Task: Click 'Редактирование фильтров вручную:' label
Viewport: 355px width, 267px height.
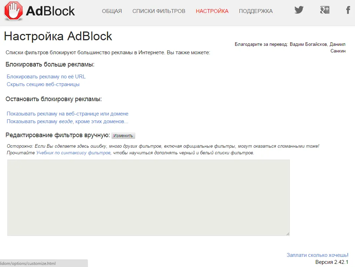Action: point(58,135)
